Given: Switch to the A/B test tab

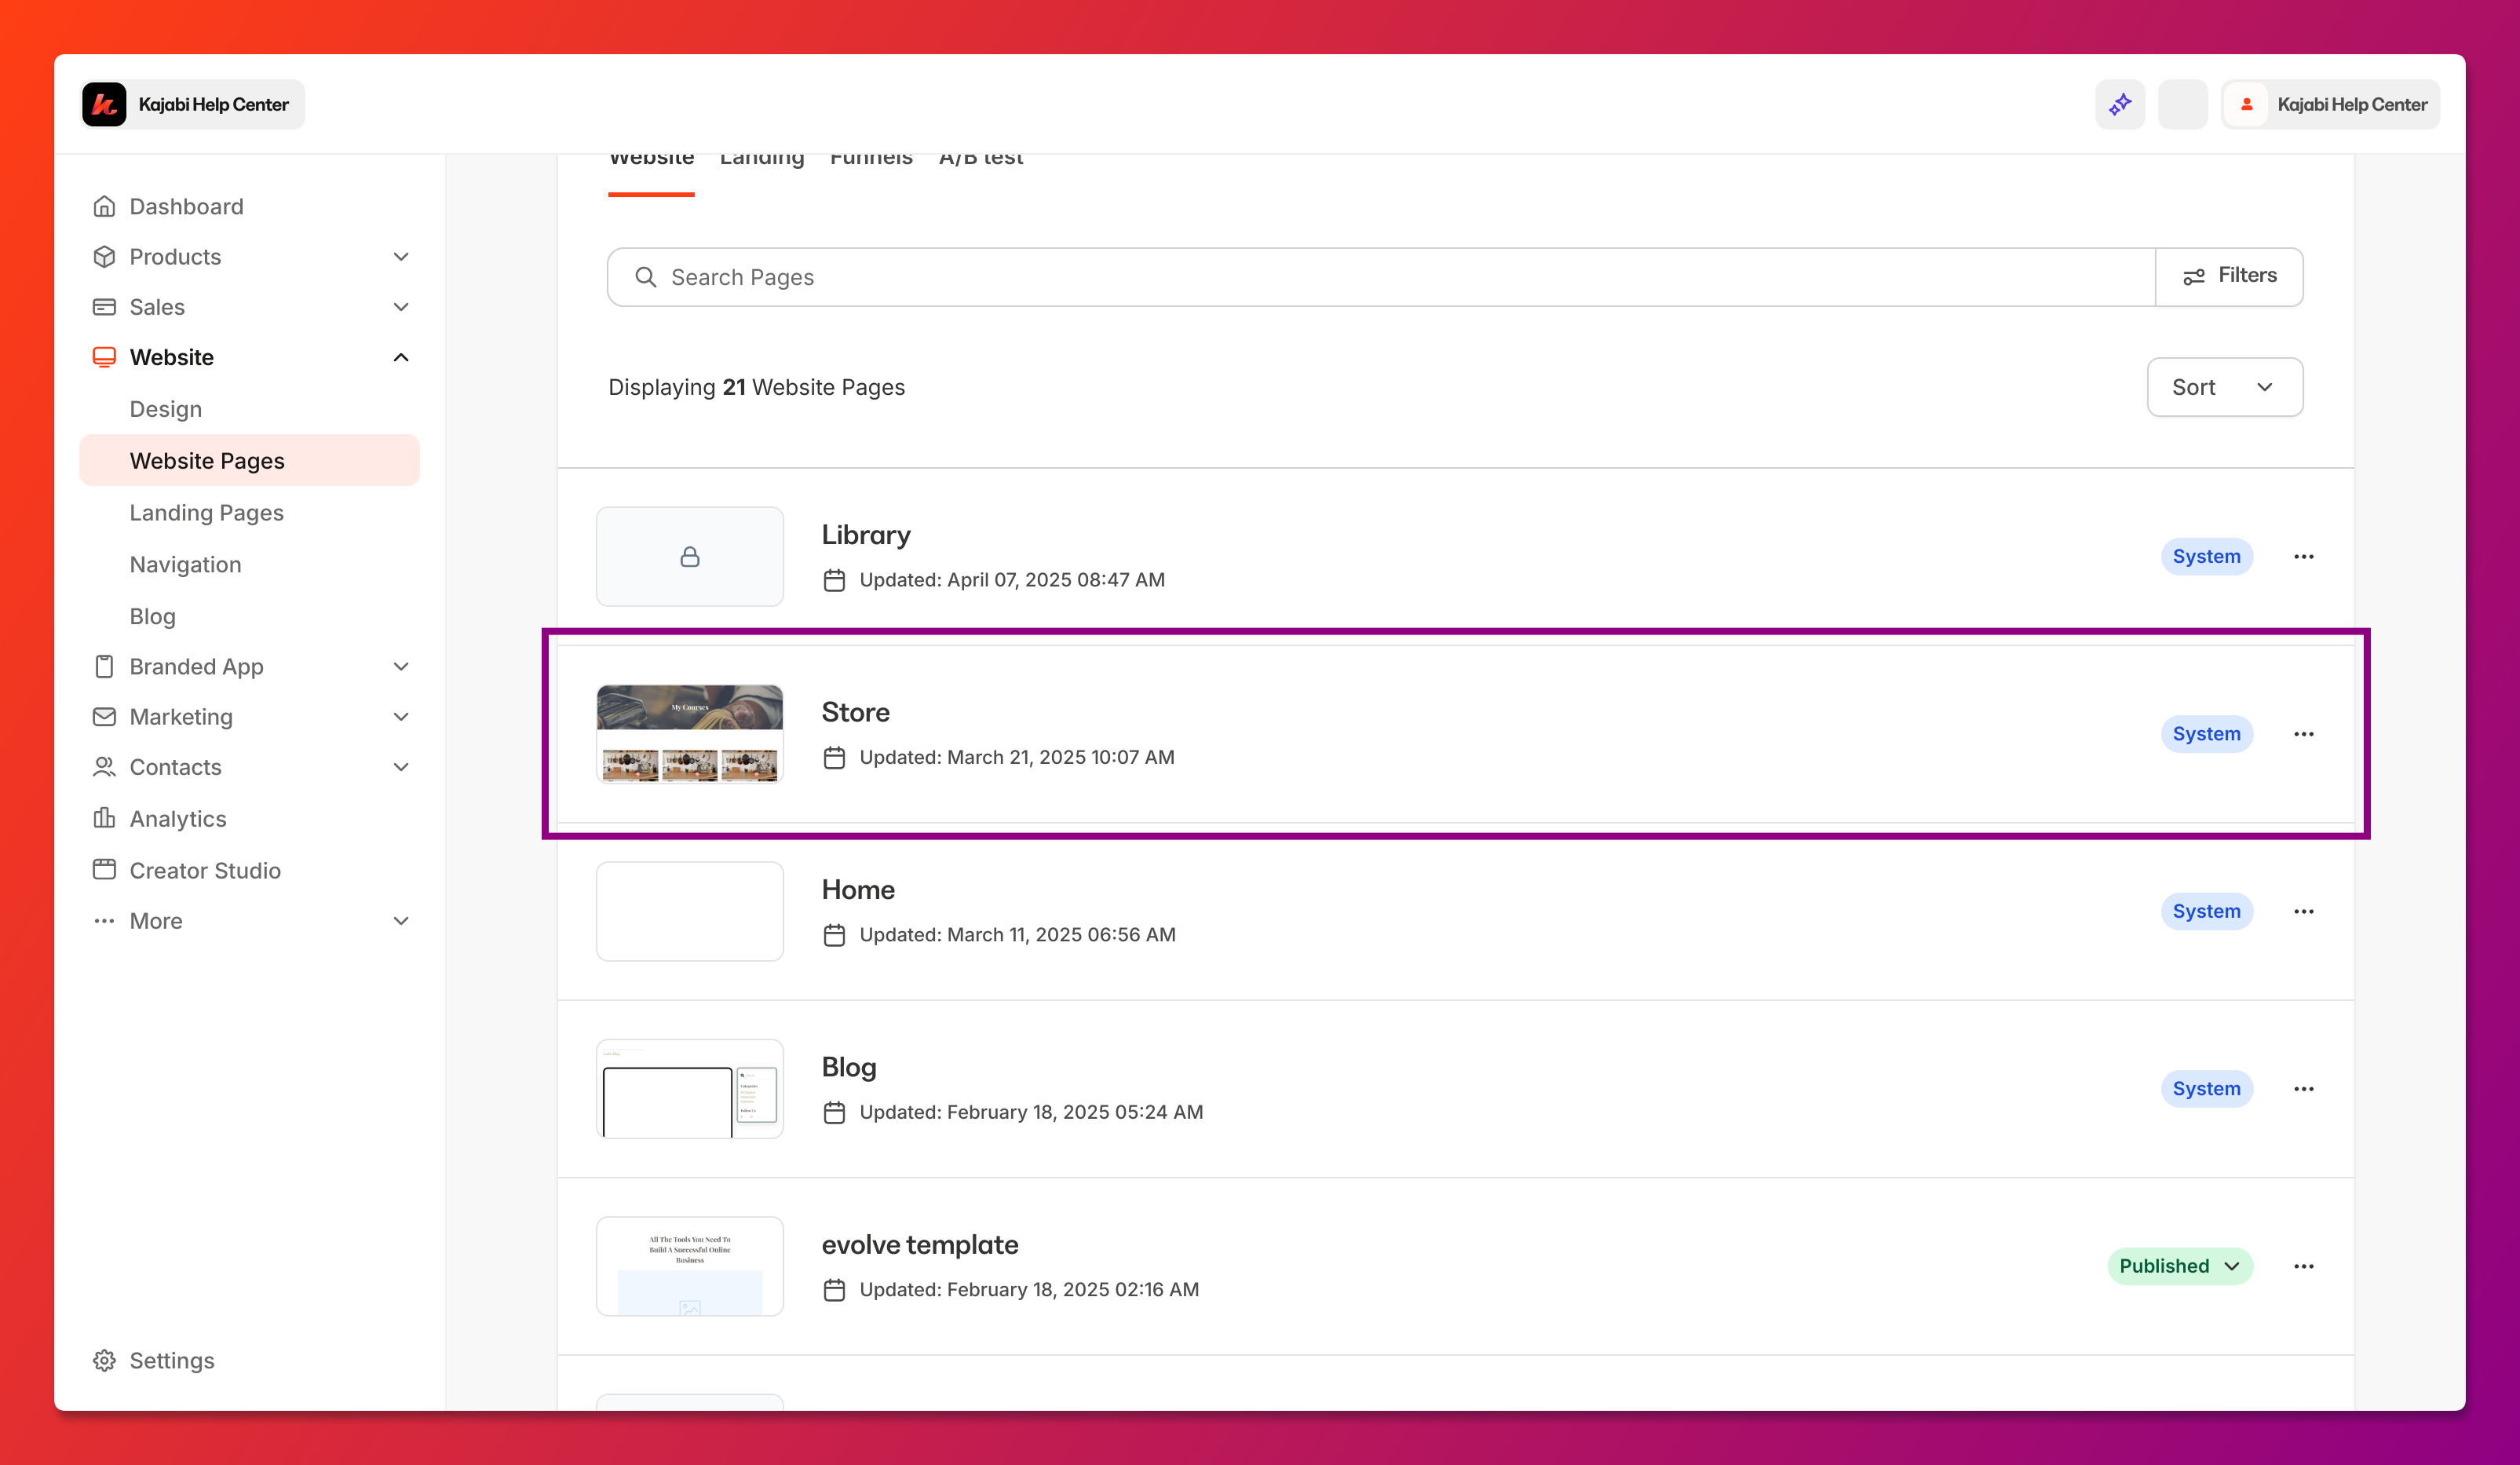Looking at the screenshot, I should 981,160.
